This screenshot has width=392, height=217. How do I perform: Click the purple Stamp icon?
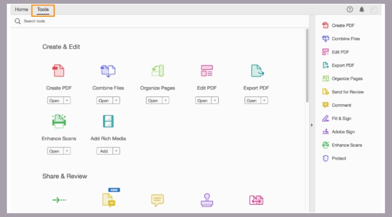coord(207,200)
